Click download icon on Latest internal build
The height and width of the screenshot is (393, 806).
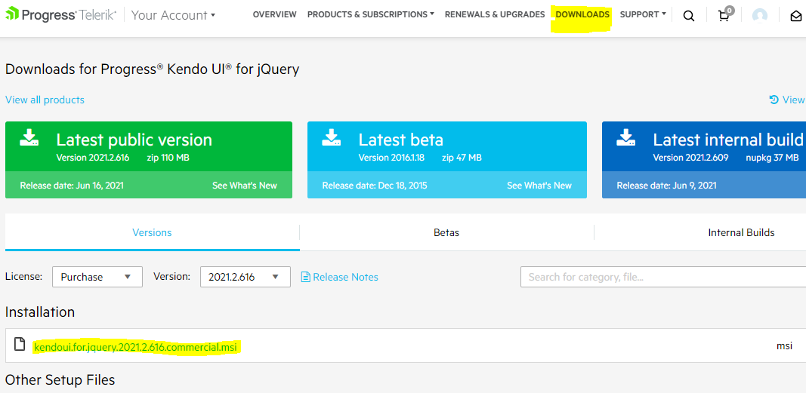click(x=626, y=139)
